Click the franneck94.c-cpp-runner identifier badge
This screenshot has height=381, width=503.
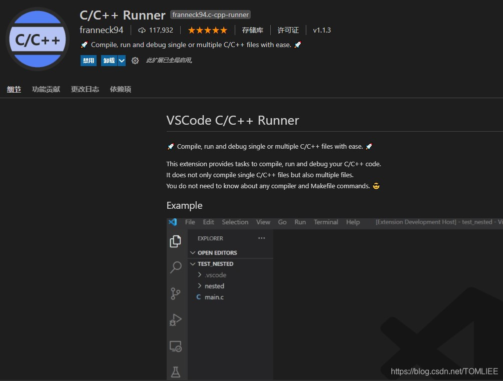[210, 15]
